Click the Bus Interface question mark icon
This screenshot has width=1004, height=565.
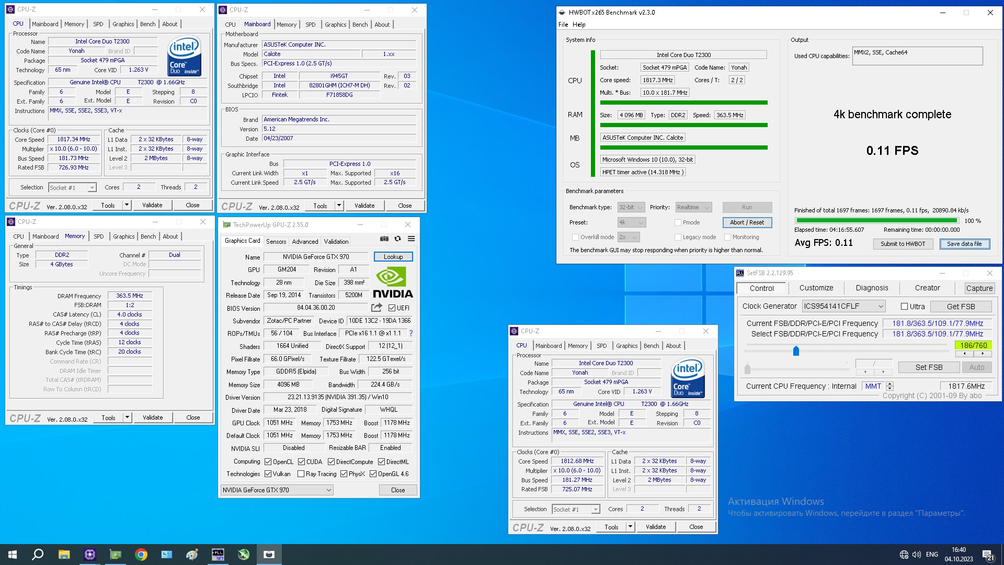tap(411, 333)
